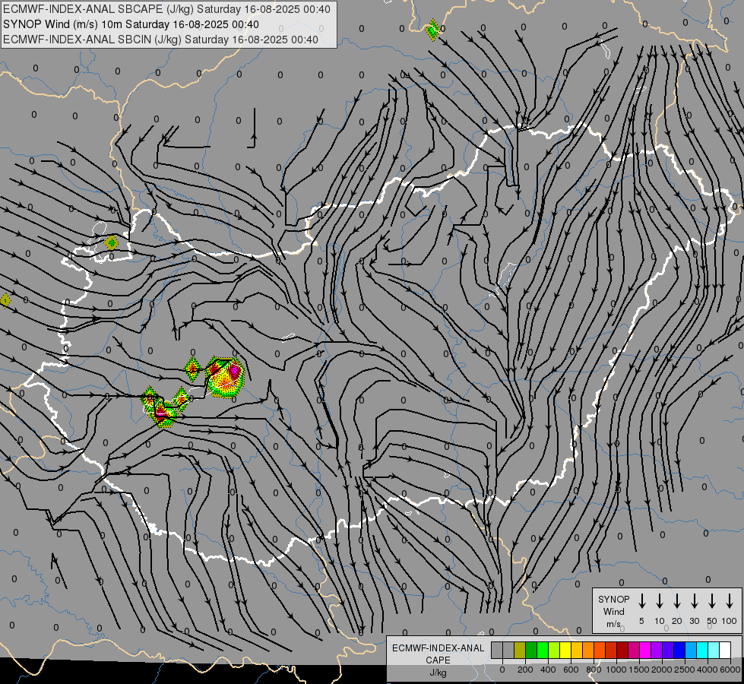
Task: Select the sky blue swatch right of 2500
Action: click(692, 650)
